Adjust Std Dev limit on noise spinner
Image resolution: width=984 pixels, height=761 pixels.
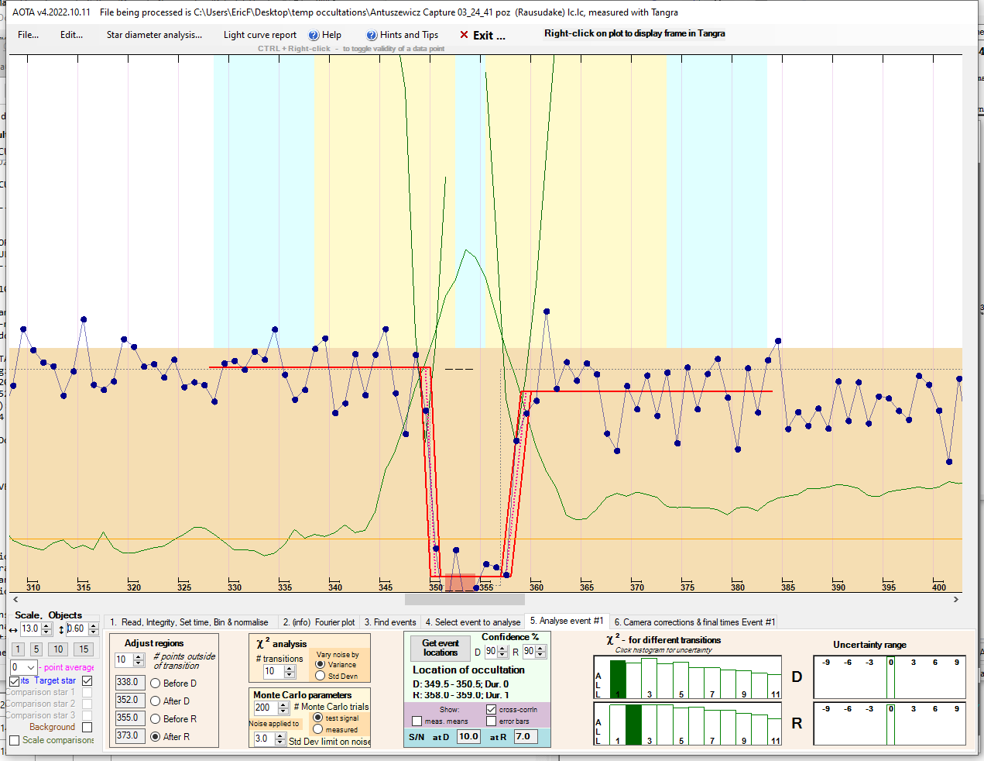click(x=280, y=739)
